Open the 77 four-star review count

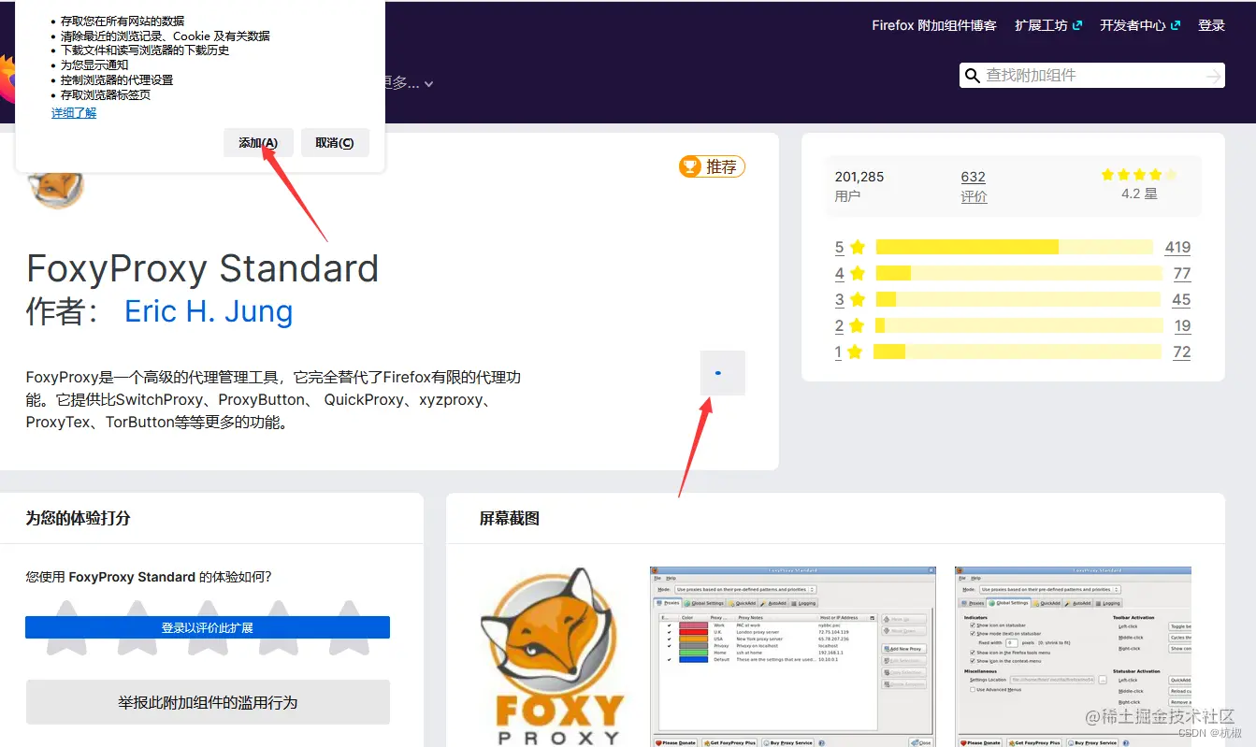pyautogui.click(x=1182, y=274)
